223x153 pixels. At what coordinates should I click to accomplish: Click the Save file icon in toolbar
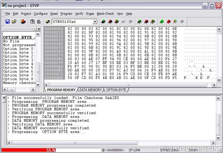pyautogui.click(x=8, y=22)
